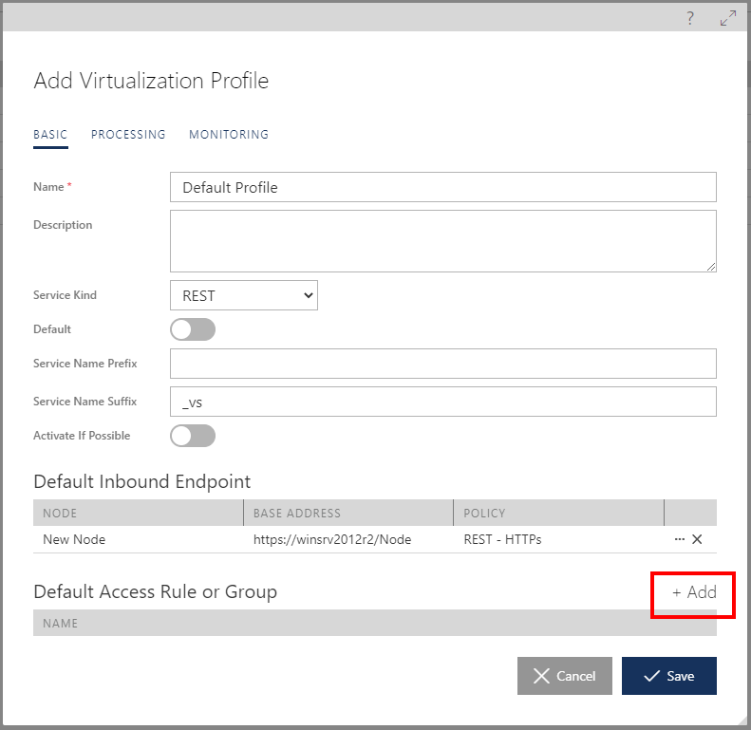Switch to the Monitoring tab
Image resolution: width=751 pixels, height=730 pixels.
[229, 135]
